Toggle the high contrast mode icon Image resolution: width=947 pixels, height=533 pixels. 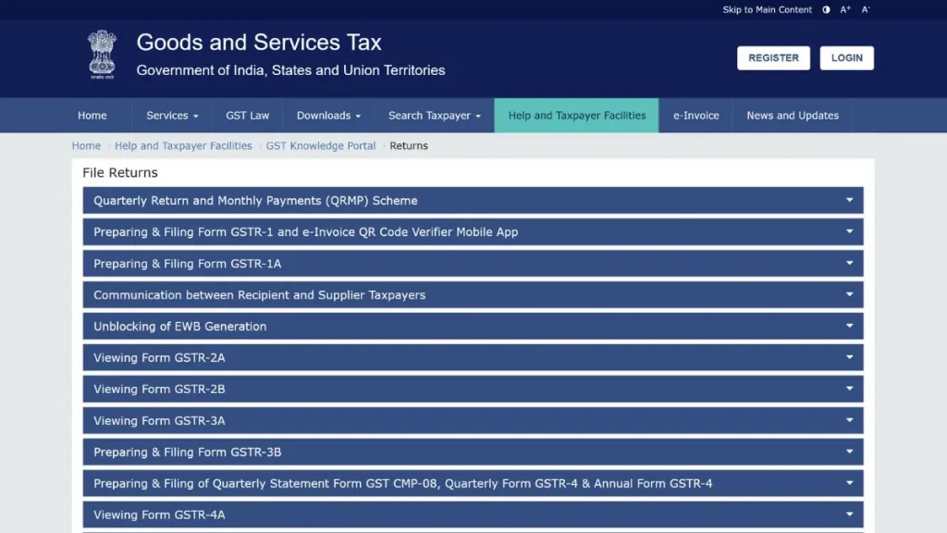tap(824, 9)
